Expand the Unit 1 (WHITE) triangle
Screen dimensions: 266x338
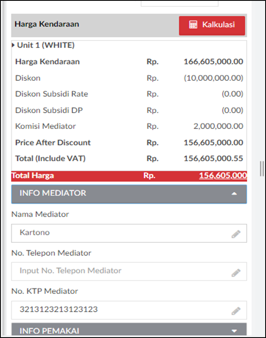coord(13,45)
